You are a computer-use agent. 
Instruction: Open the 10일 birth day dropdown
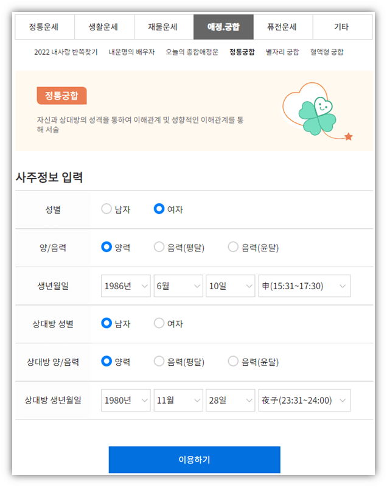tap(230, 286)
